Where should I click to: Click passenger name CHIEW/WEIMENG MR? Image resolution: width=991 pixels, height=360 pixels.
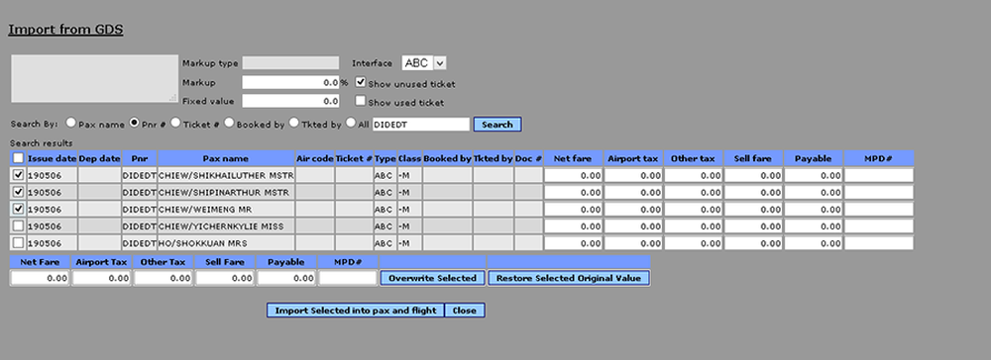[205, 210]
